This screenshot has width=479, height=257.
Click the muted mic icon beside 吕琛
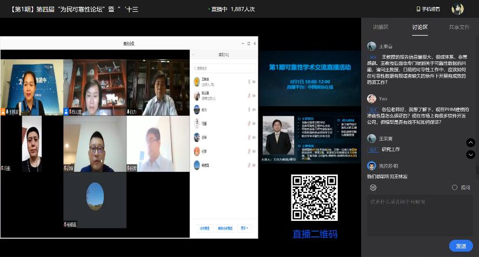coord(249,137)
